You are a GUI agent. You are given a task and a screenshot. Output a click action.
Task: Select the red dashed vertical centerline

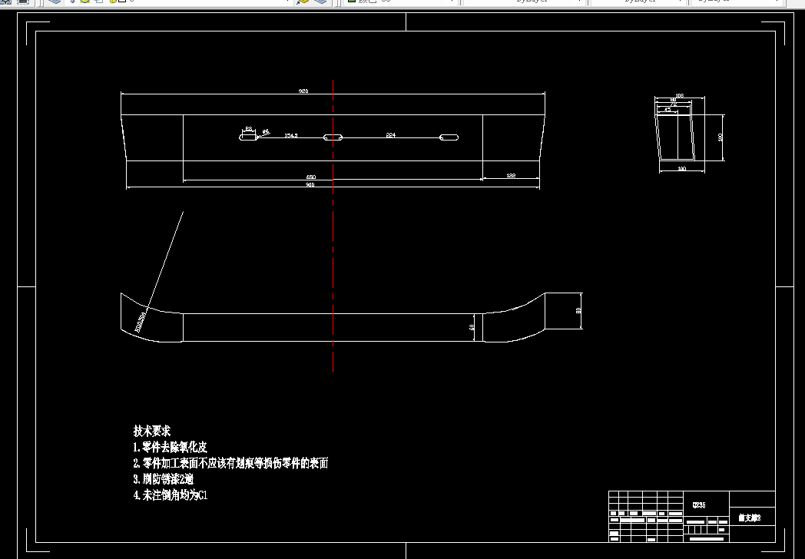point(333,226)
